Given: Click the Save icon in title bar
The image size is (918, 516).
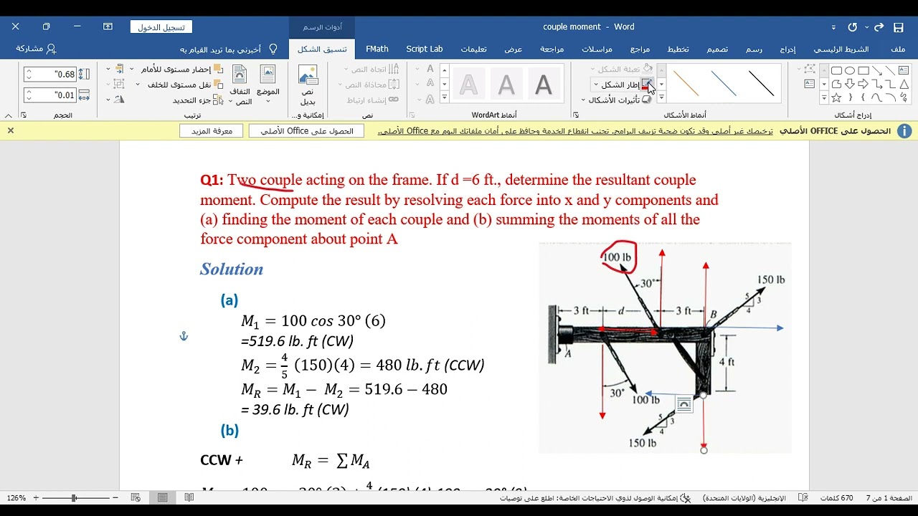Looking at the screenshot, I should [x=898, y=27].
